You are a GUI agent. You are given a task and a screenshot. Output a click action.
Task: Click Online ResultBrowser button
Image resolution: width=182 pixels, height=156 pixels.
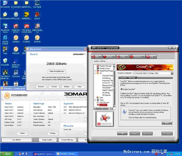[x=57, y=71]
